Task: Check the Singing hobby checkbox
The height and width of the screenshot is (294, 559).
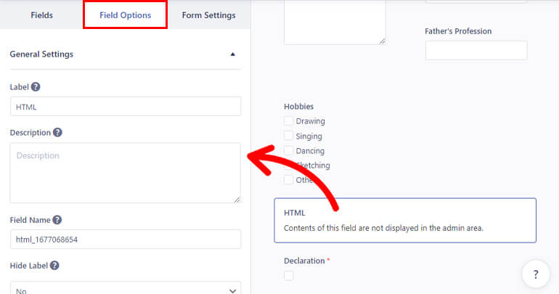Action: click(289, 136)
